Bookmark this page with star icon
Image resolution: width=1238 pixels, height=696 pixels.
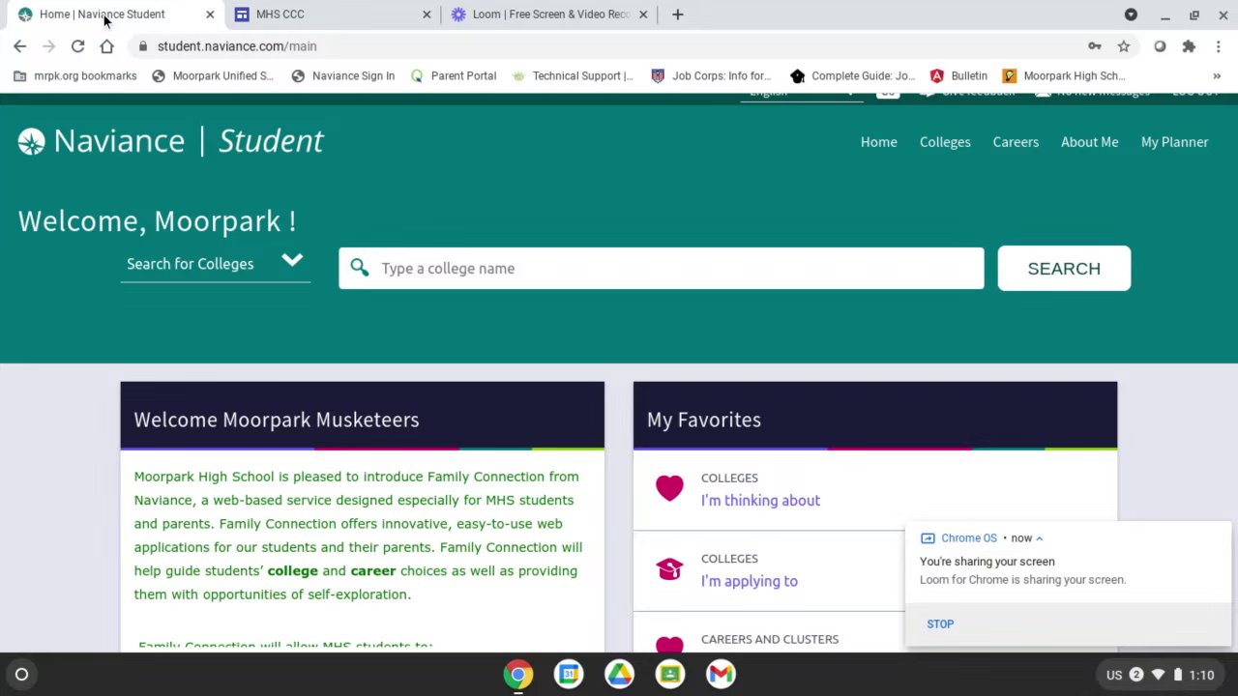[1124, 46]
